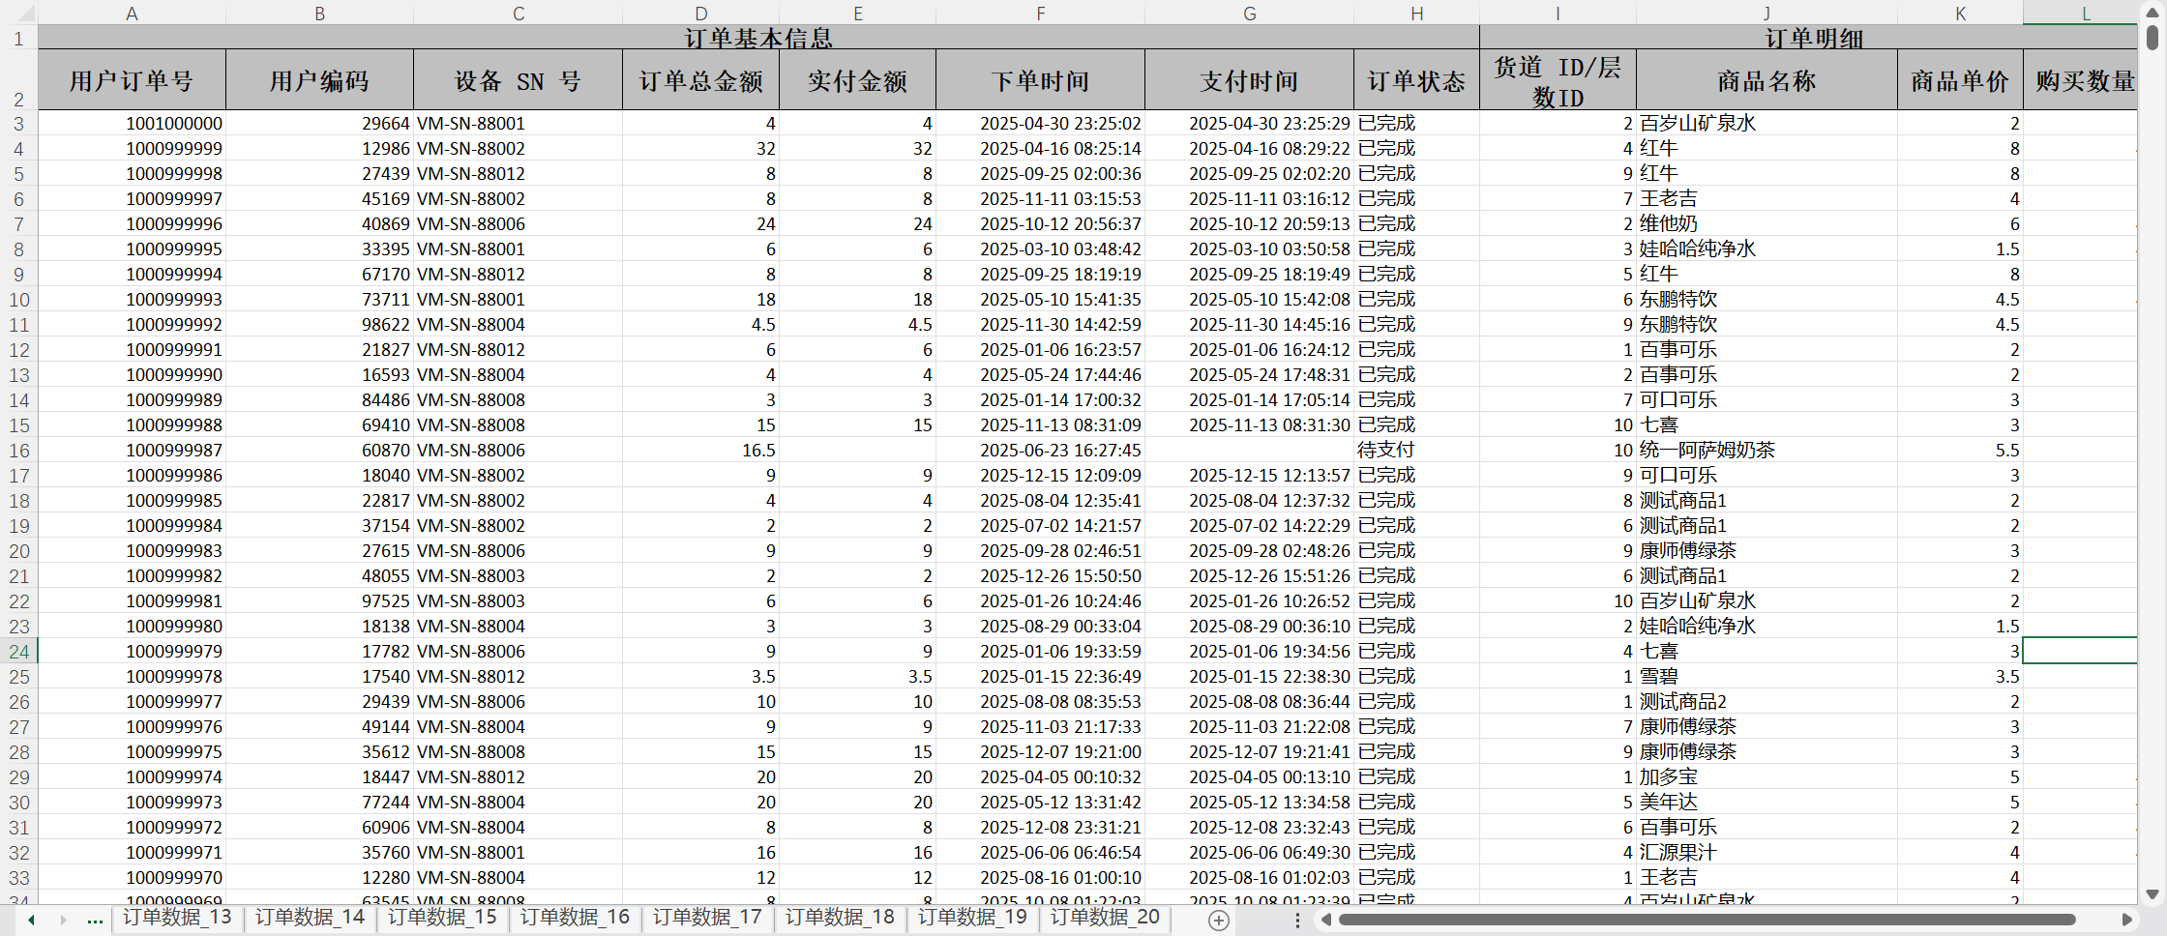This screenshot has width=2167, height=936.
Task: Select row 24 header
Action: click(18, 651)
